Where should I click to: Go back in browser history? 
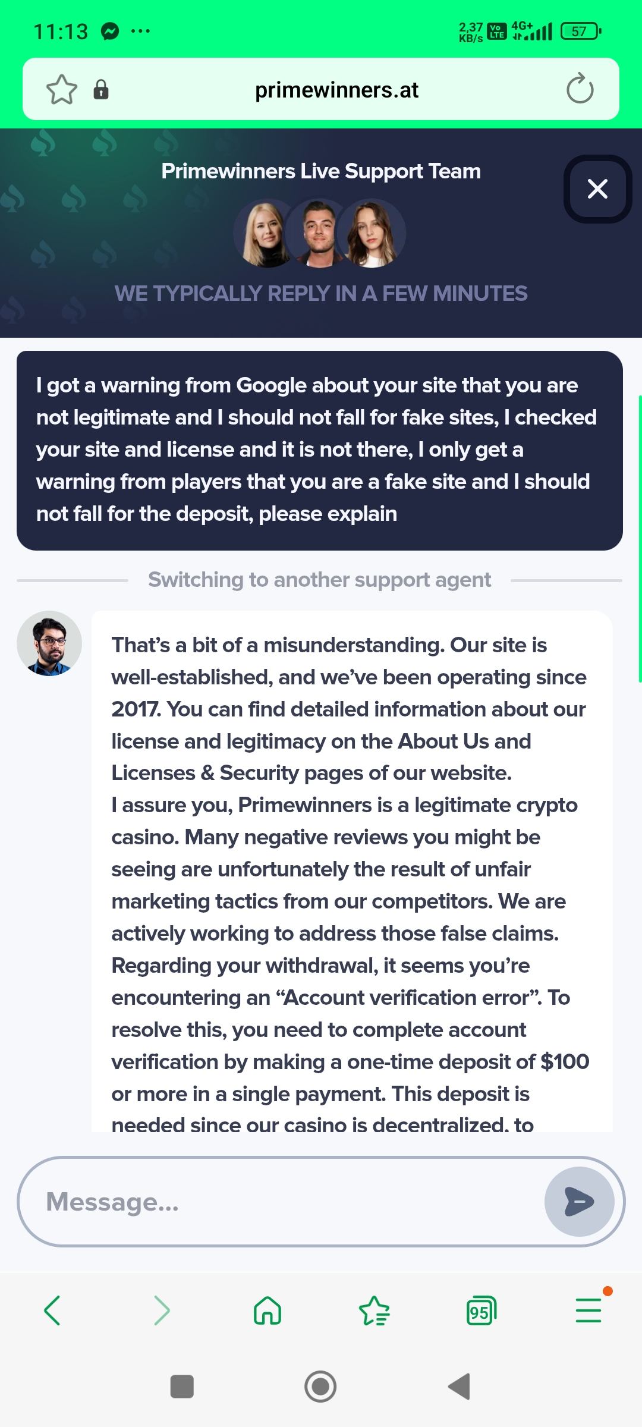point(52,1310)
